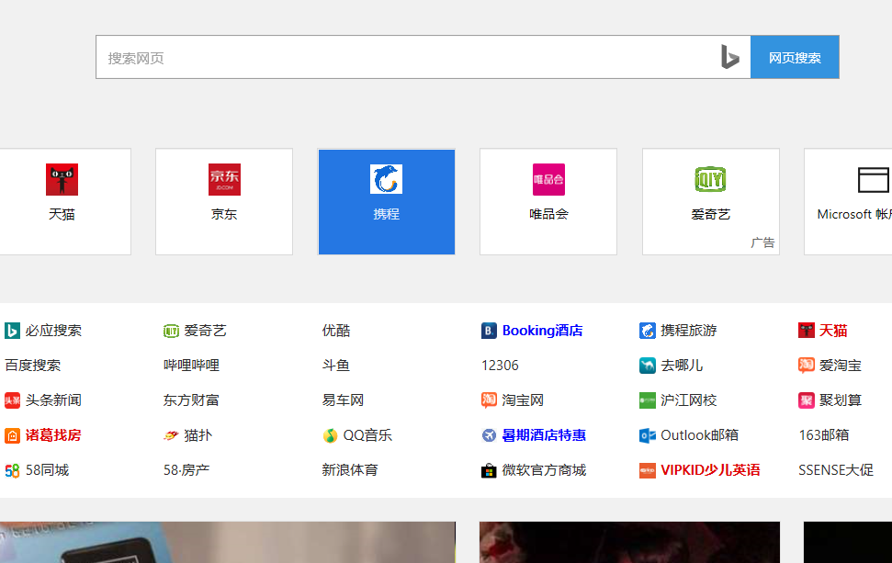Open the 斗鱼 link
The height and width of the screenshot is (563, 892).
(x=335, y=366)
